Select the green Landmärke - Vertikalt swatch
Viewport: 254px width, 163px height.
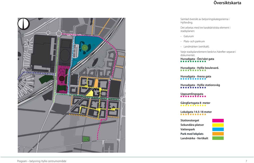click(218, 138)
